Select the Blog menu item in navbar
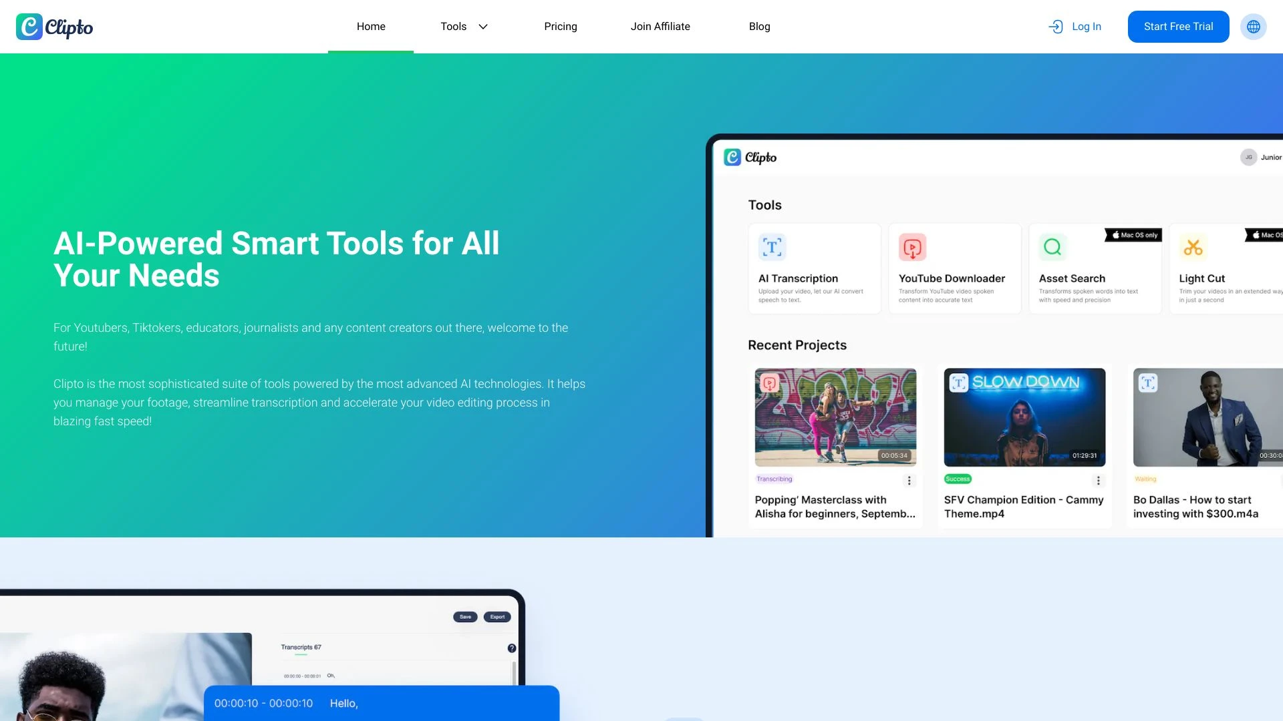This screenshot has width=1283, height=721. tap(758, 27)
